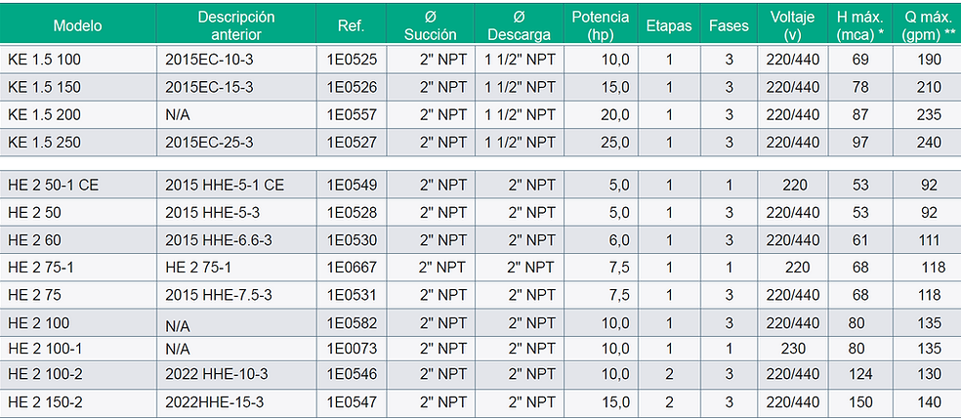This screenshot has height=419, width=961.
Task: Select the HE 2 100-1 model cell
Action: point(45,348)
